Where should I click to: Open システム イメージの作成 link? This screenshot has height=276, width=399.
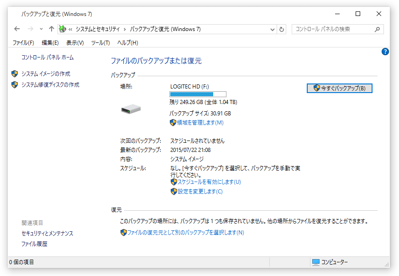coord(46,74)
